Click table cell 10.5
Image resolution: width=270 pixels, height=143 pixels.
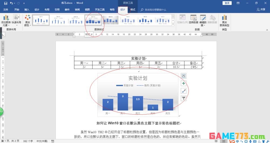pyautogui.click(x=175, y=67)
